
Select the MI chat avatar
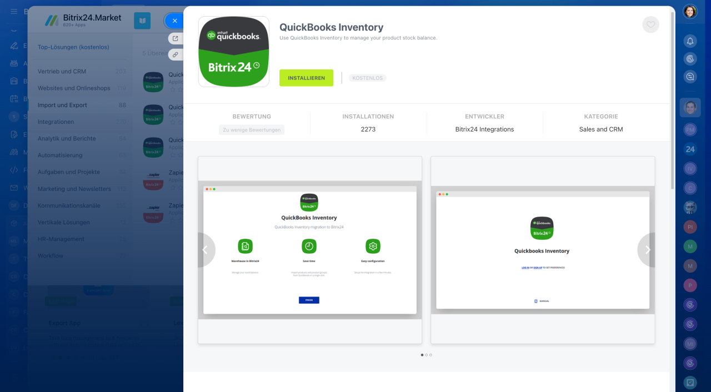pyautogui.click(x=690, y=344)
